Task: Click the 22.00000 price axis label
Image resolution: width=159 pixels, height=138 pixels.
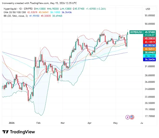Action: click(x=150, y=97)
